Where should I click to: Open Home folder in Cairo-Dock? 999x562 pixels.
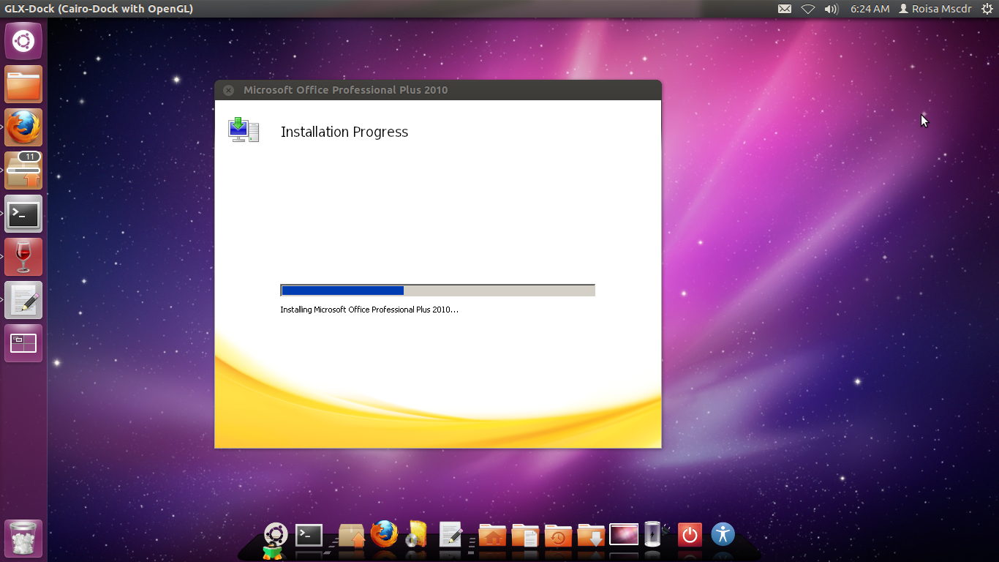click(492, 536)
